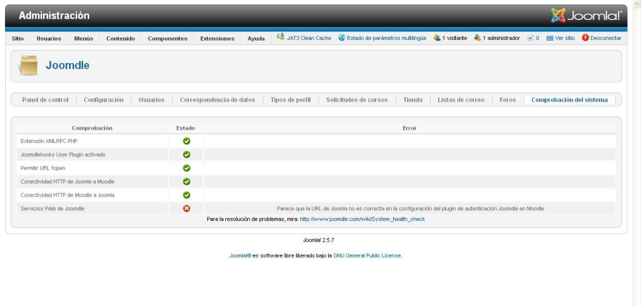Open the System_health_check wiki link
This screenshot has width=641, height=306.
pyautogui.click(x=362, y=219)
